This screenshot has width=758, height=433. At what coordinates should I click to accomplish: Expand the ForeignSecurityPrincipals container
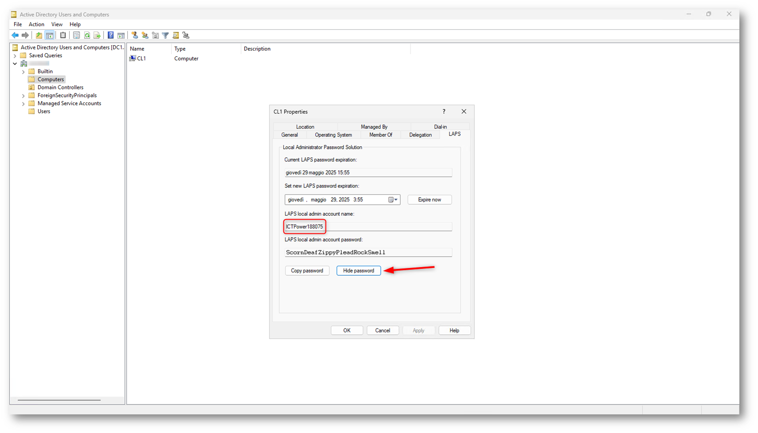click(23, 96)
